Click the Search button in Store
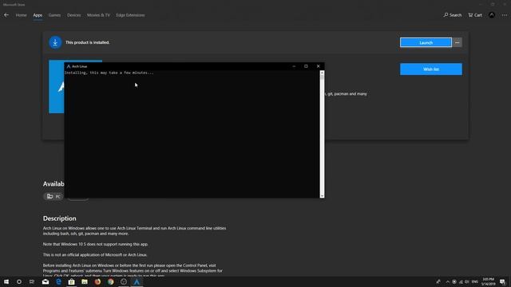This screenshot has height=287, width=511. (453, 15)
